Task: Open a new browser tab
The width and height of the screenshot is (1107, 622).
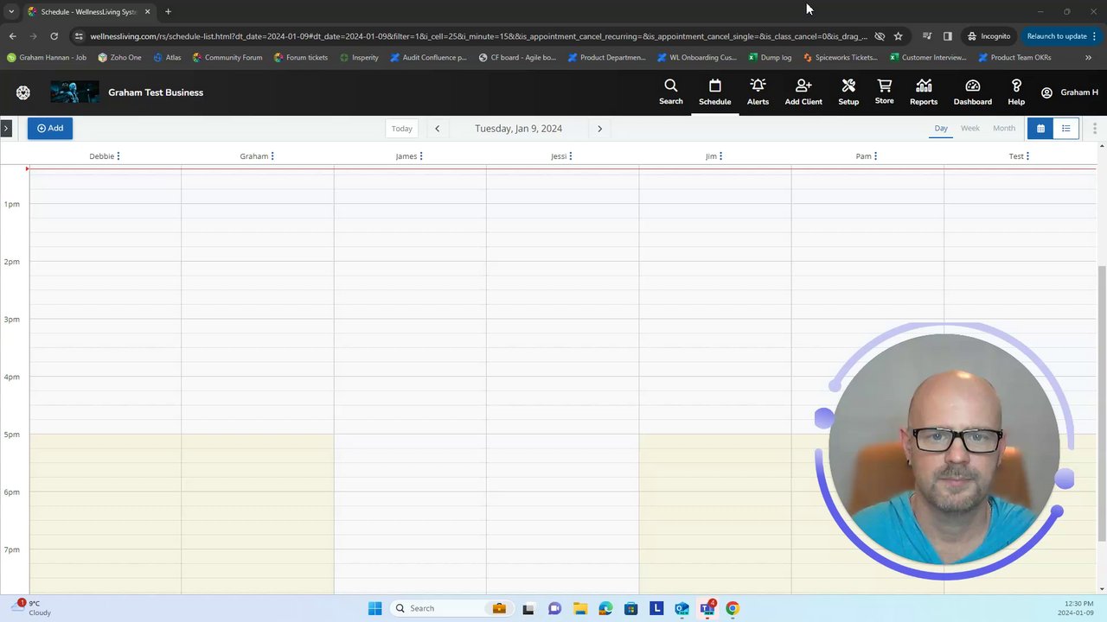Action: click(168, 12)
